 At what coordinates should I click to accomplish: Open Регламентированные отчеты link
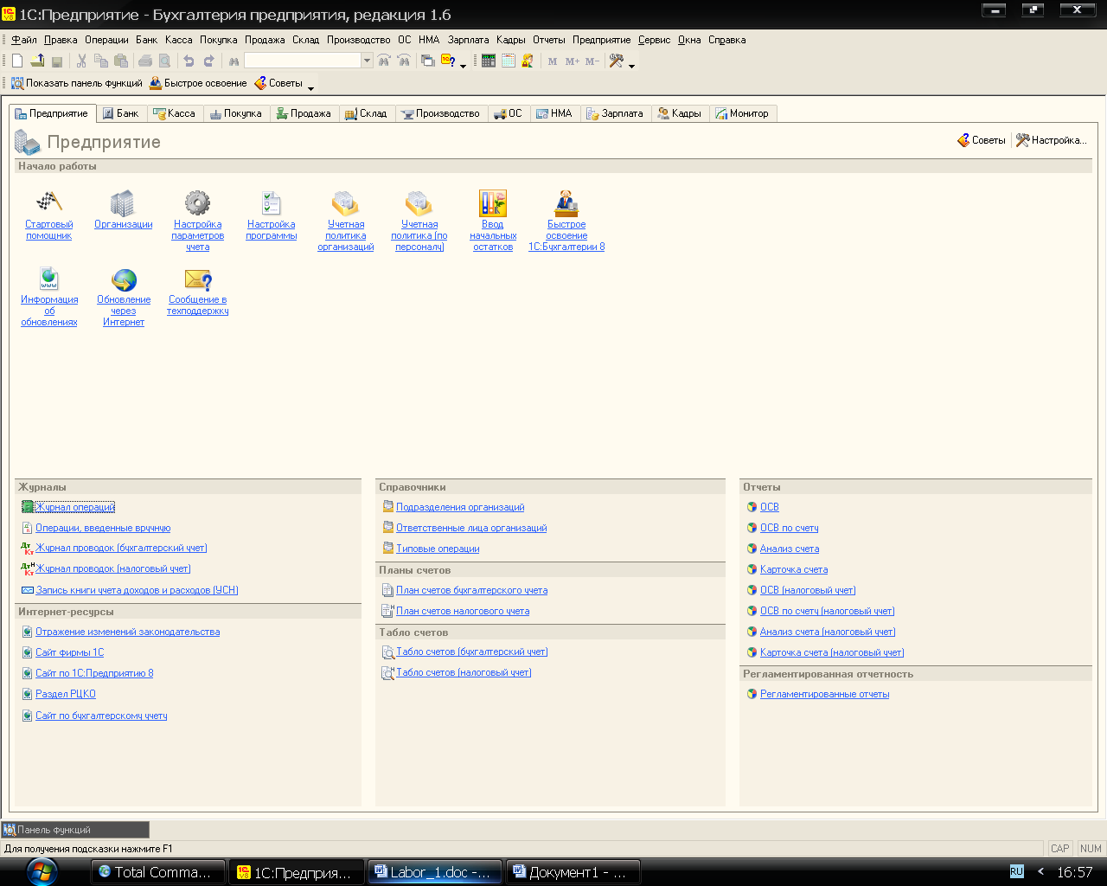(x=824, y=694)
